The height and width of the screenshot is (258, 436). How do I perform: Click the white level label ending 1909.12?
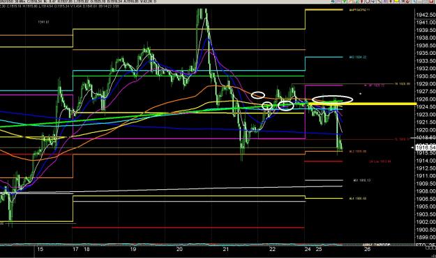click(362, 180)
